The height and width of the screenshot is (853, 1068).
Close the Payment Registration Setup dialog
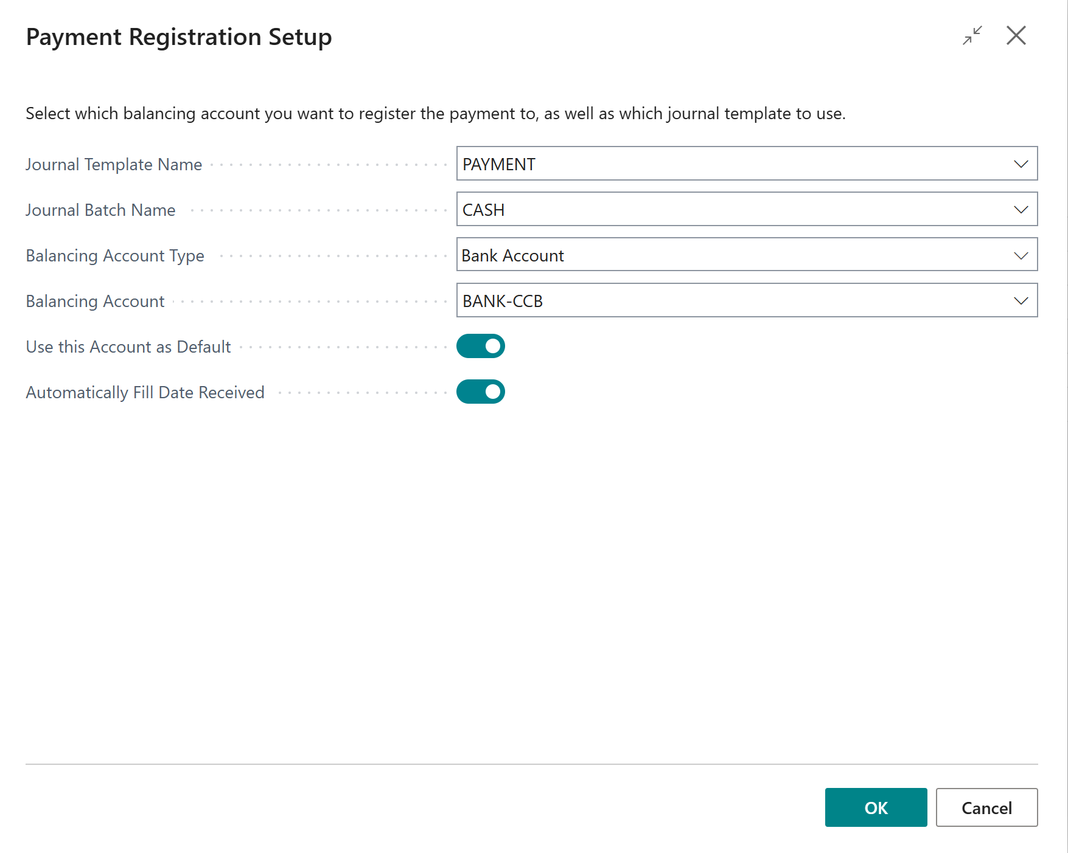1016,35
